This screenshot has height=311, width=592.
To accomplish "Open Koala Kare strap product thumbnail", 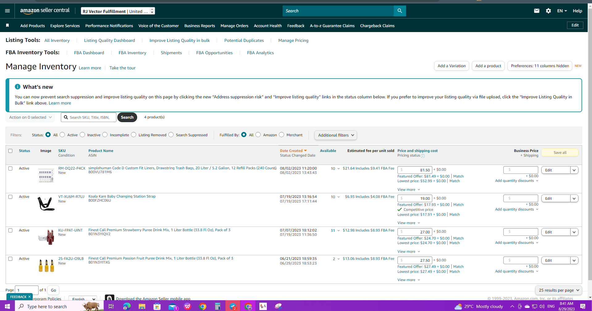I will tap(46, 203).
